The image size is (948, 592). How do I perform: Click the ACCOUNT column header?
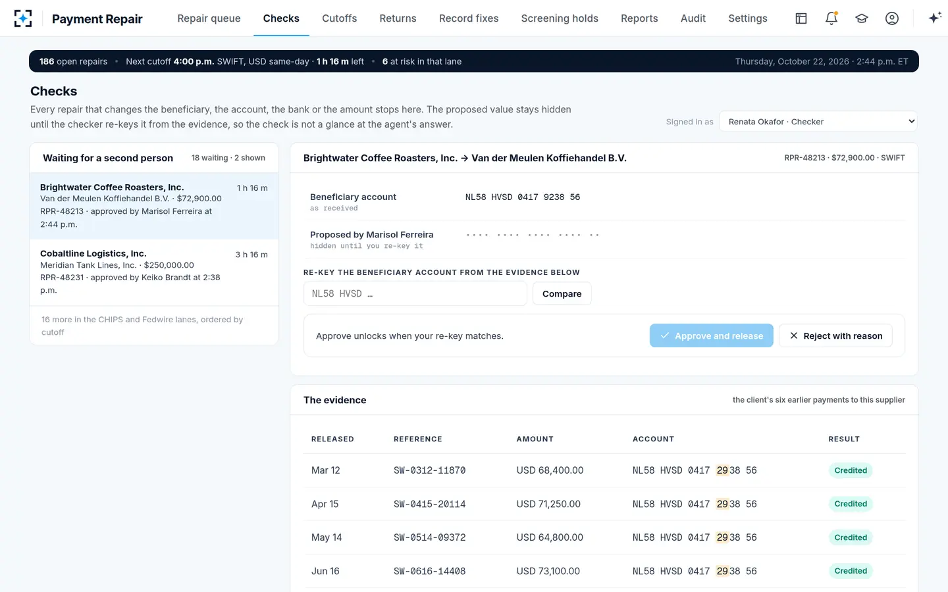tap(653, 439)
